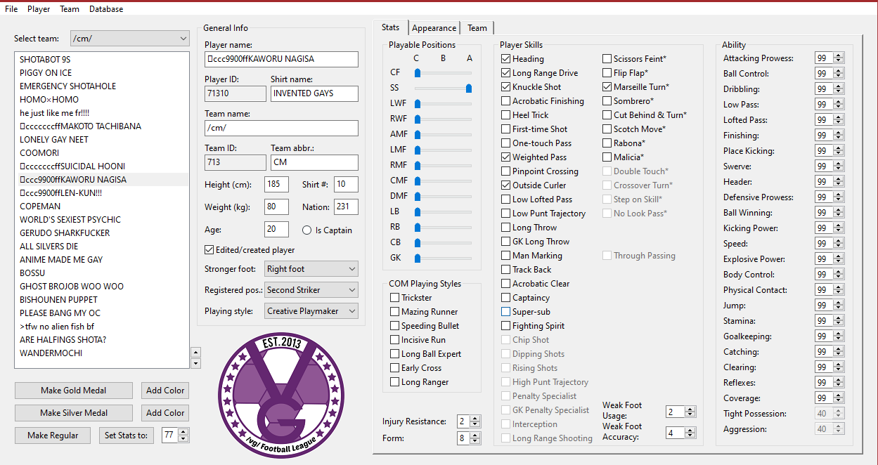This screenshot has width=878, height=465.
Task: Select ALL SILVERS DIE player
Action: (102, 247)
